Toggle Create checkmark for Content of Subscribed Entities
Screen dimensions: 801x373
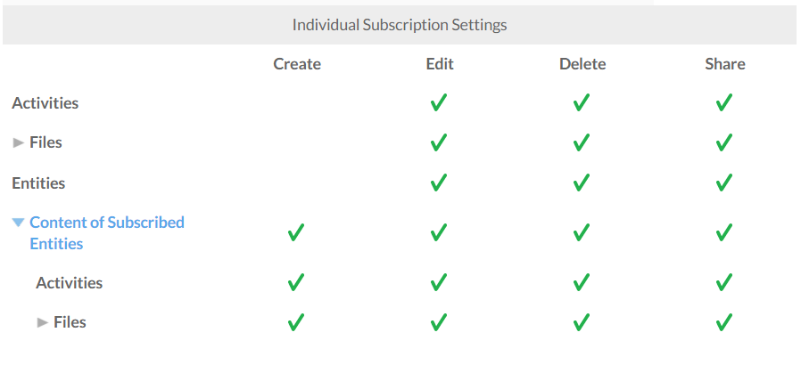(x=296, y=233)
